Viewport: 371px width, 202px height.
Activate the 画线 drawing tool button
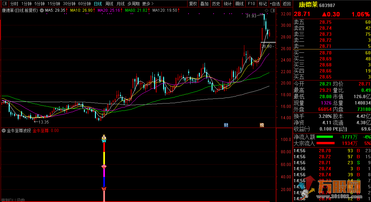[239, 4]
